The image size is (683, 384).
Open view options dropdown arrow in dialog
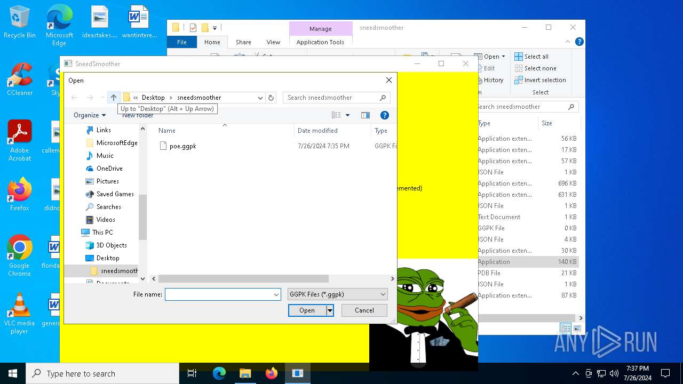coord(348,115)
